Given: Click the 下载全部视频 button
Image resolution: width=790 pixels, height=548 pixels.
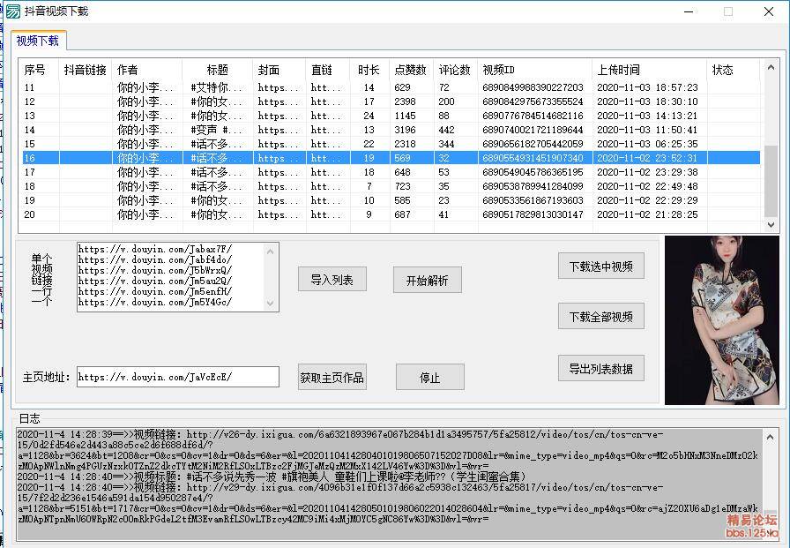Looking at the screenshot, I should click(x=601, y=317).
